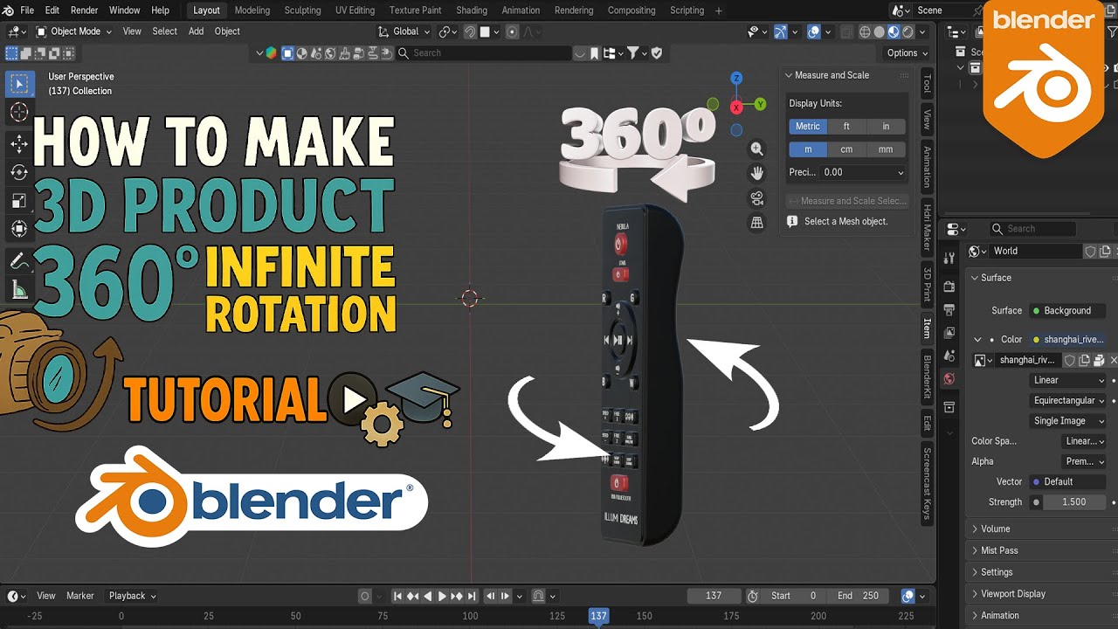The width and height of the screenshot is (1118, 629).
Task: Play animation in reverse
Action: 428,596
